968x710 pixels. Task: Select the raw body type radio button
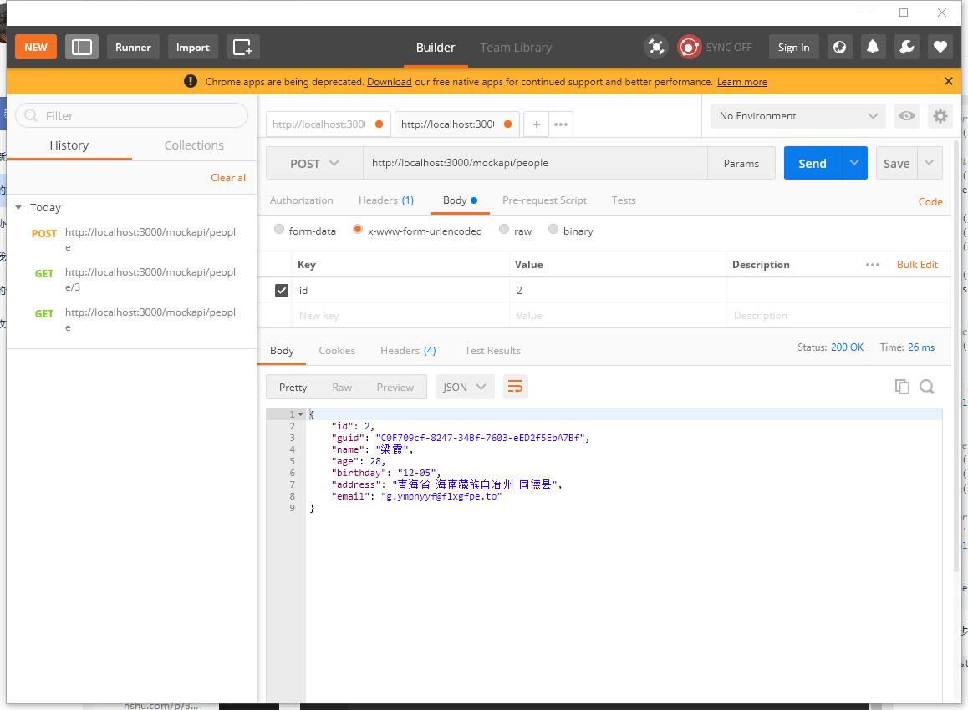coord(504,229)
